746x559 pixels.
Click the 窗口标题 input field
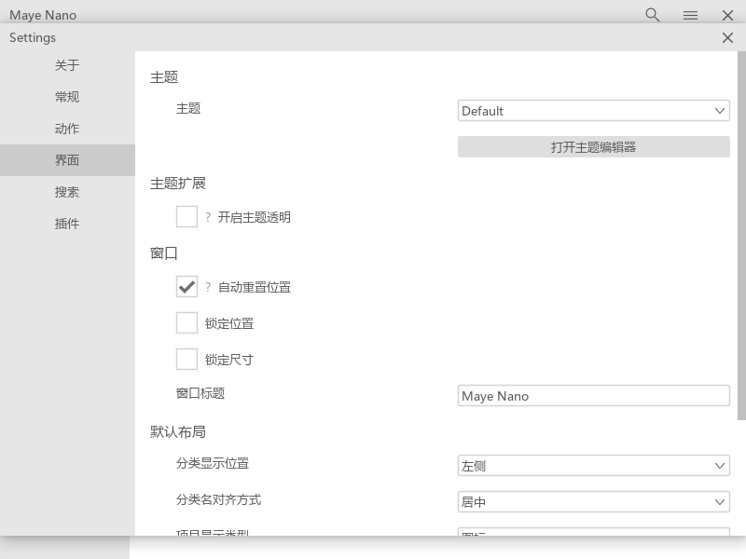point(594,395)
